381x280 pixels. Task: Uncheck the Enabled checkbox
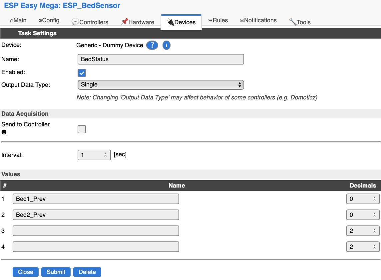click(x=82, y=73)
